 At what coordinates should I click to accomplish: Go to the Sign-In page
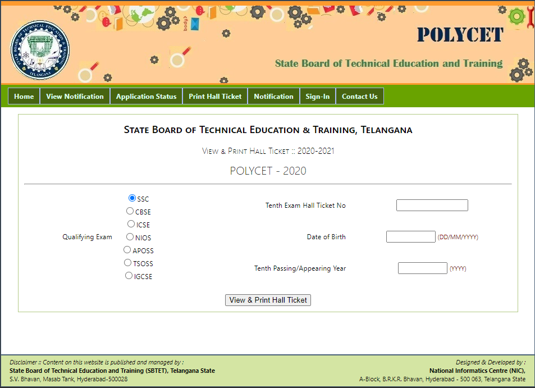[318, 96]
